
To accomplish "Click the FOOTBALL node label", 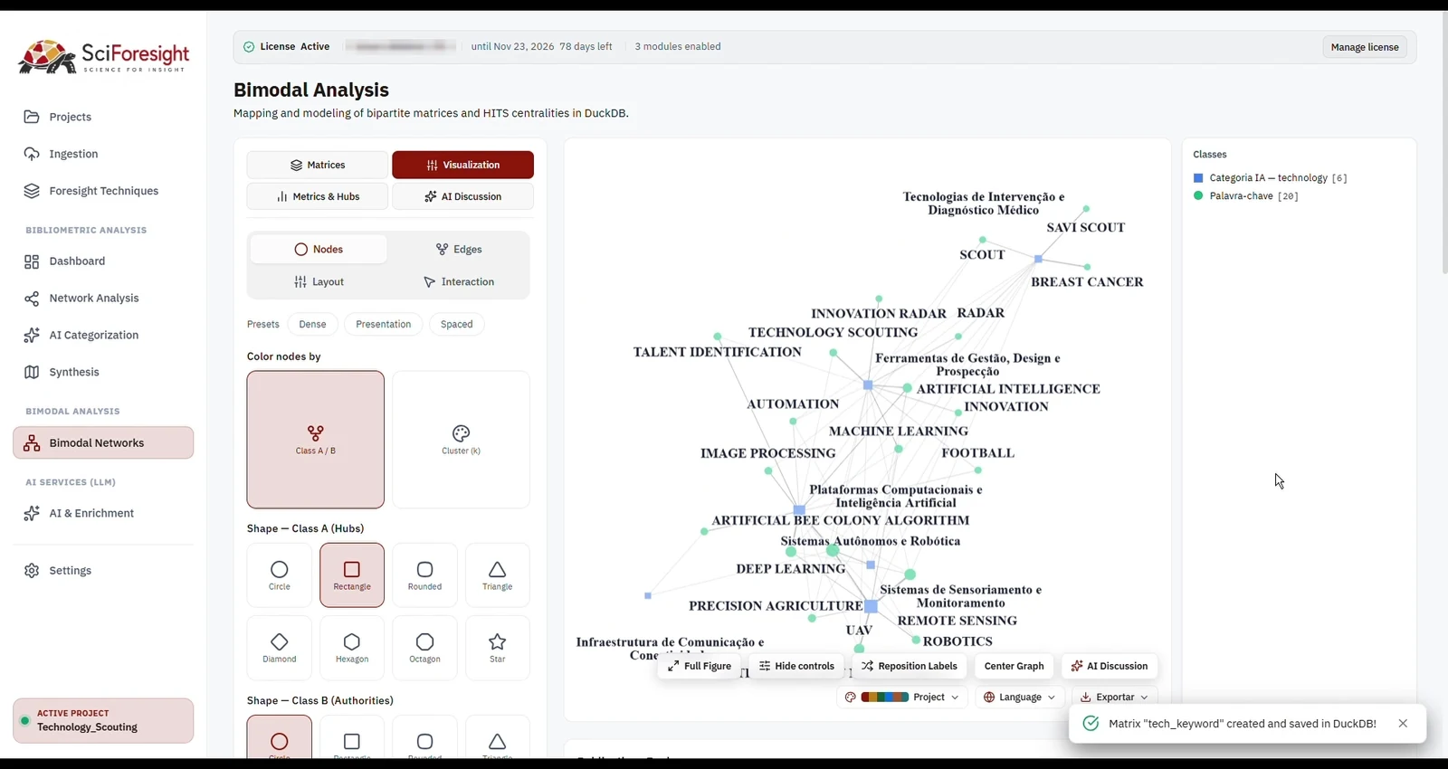I will (978, 453).
